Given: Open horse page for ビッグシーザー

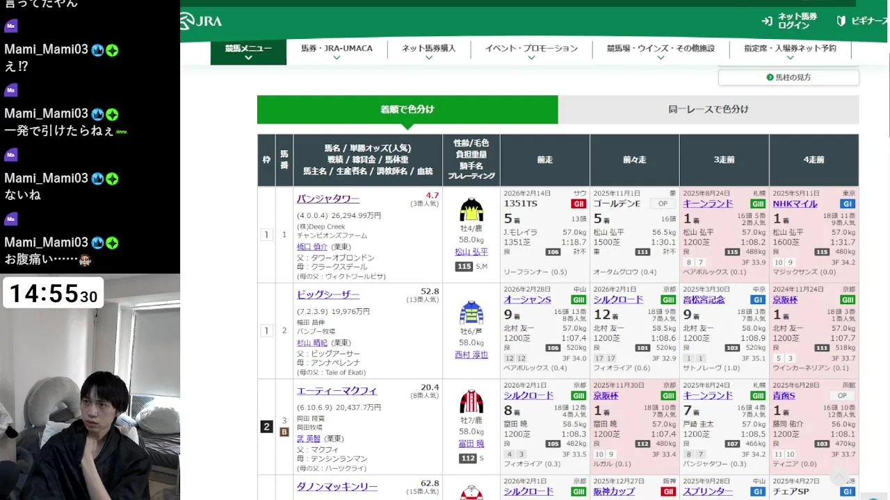Looking at the screenshot, I should click(x=328, y=295).
